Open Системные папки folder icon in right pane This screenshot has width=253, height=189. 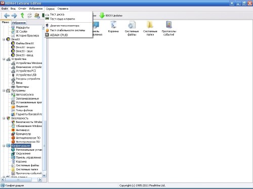click(150, 28)
